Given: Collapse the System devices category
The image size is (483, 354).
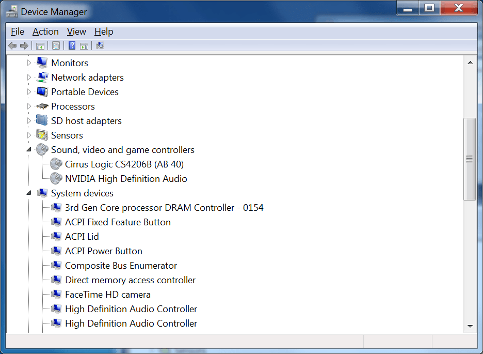Looking at the screenshot, I should [x=29, y=193].
